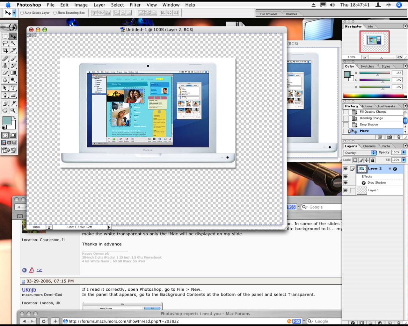
Task: Select the Healing Brush tool
Action: tap(5, 59)
